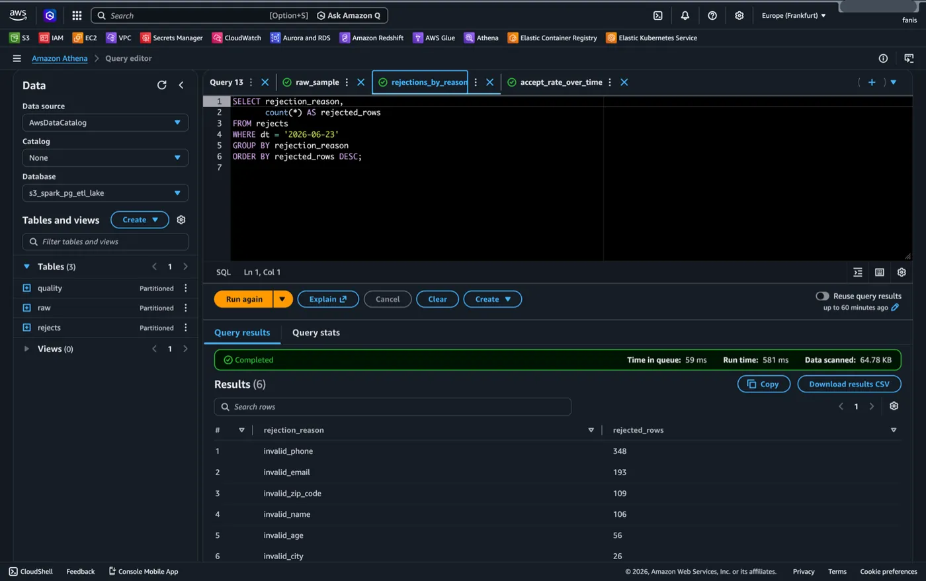The image size is (926, 581).
Task: Close the accept_rate_over_time tab
Action: [x=624, y=82]
